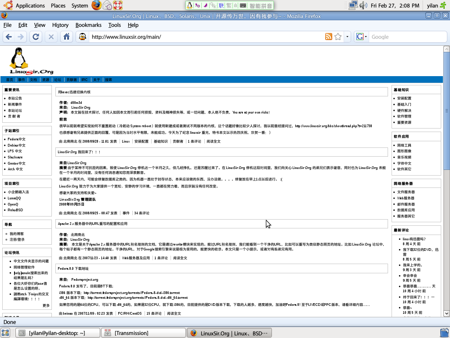Screen dimensions: 450x338
Task: Click the green logout icon beside yilan
Action: point(443,5)
